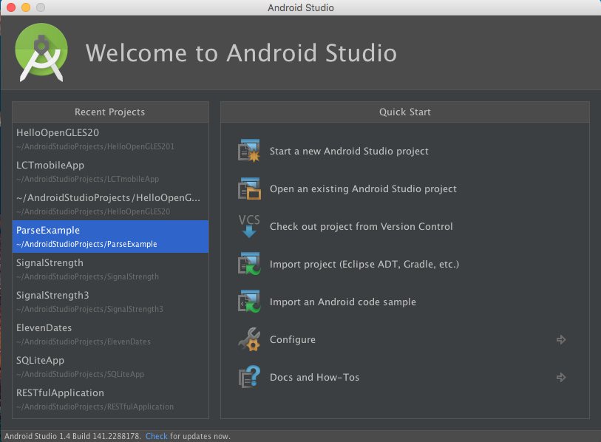The image size is (601, 442).
Task: Click the Recent Projects panel header
Action: pos(110,112)
